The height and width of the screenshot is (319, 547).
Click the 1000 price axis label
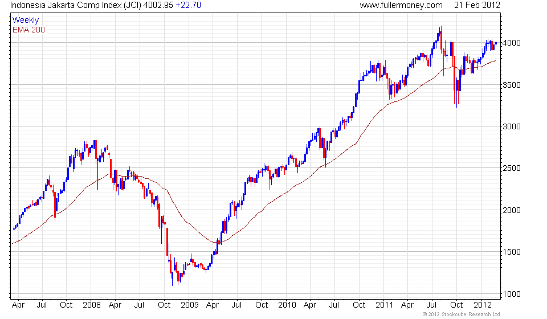point(512,295)
